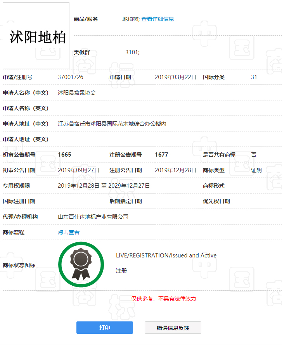Click the registration number 37001726
The height and width of the screenshot is (347, 282).
click(71, 77)
